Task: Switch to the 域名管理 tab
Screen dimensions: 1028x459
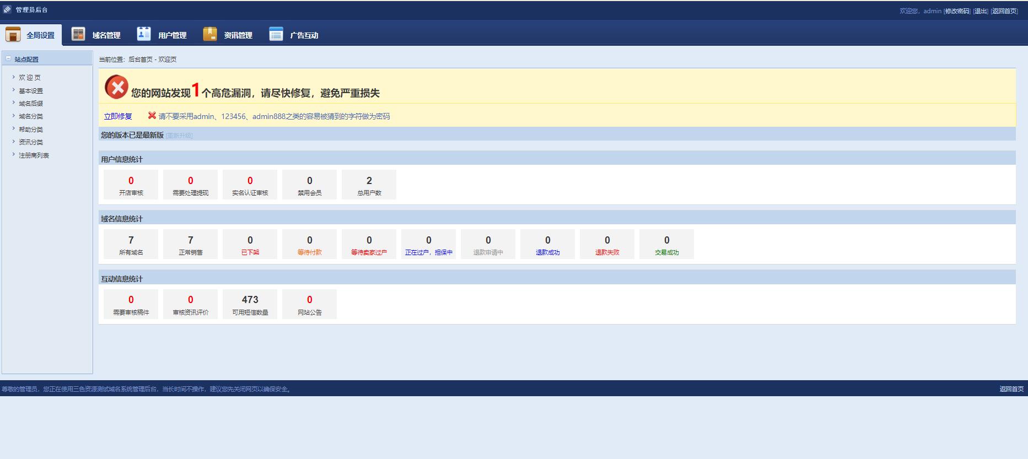Action: (106, 35)
